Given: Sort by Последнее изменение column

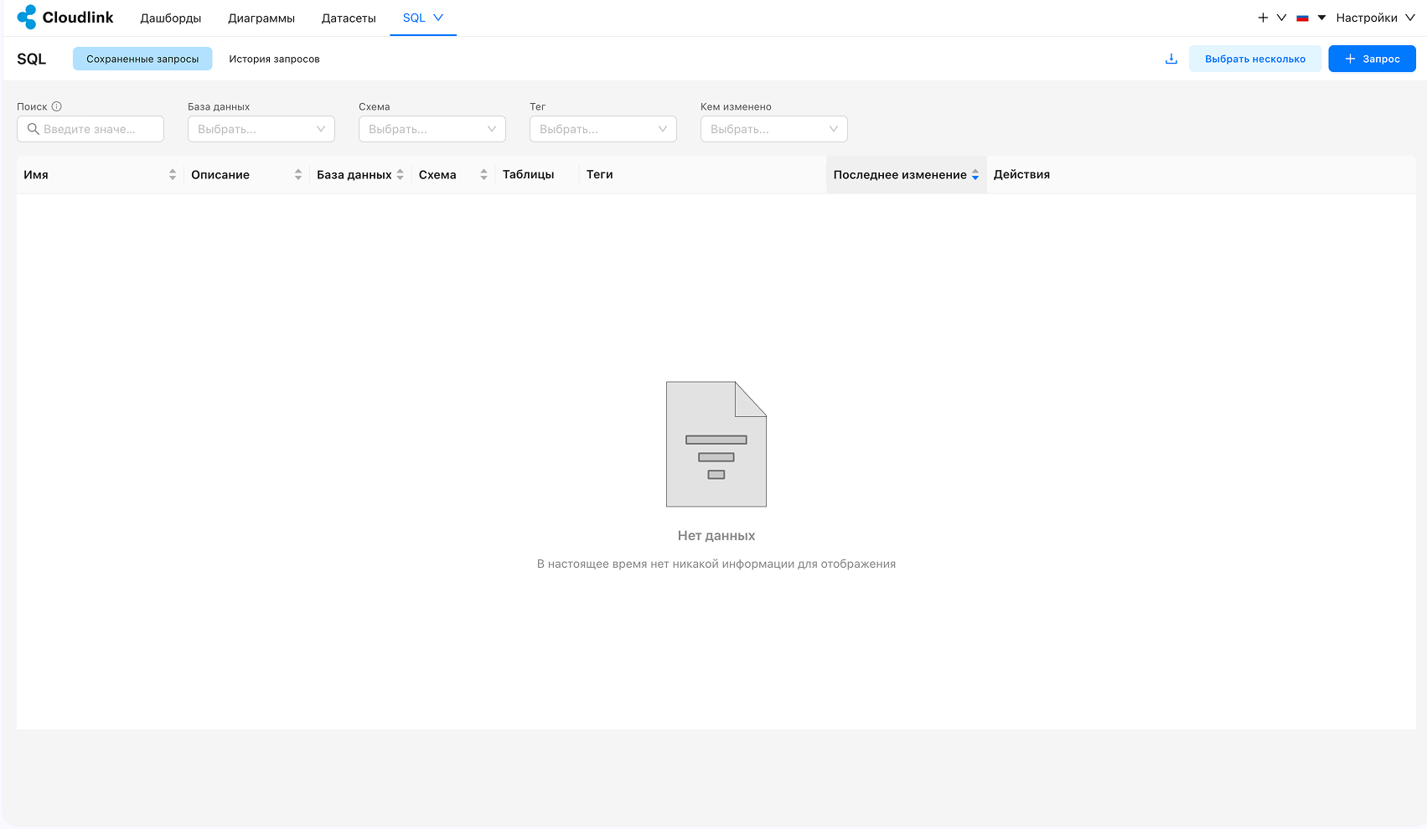Looking at the screenshot, I should [906, 174].
